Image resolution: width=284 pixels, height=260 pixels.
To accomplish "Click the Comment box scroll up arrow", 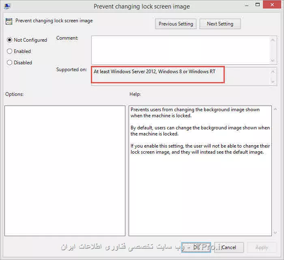I will click(273, 40).
